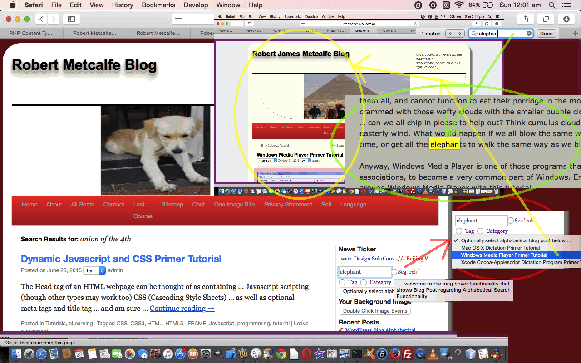This screenshot has width=581, height=363.
Task: Choose 'Windows Media Player Primer Tutorial' option
Action: (517, 255)
